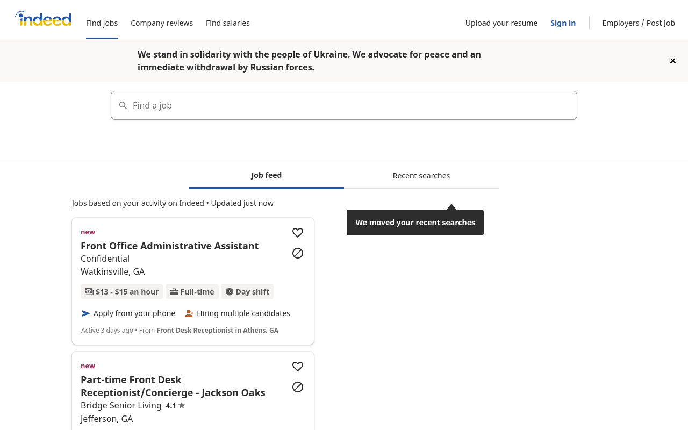Click the salary money icon on $13 - $15 tag
This screenshot has height=430, width=688.
point(89,291)
